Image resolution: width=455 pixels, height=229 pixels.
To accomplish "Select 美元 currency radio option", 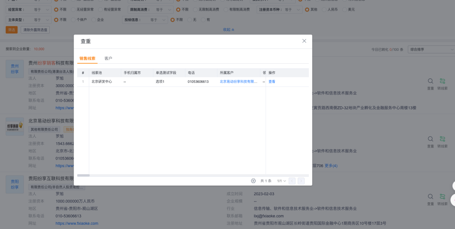I will [344, 10].
